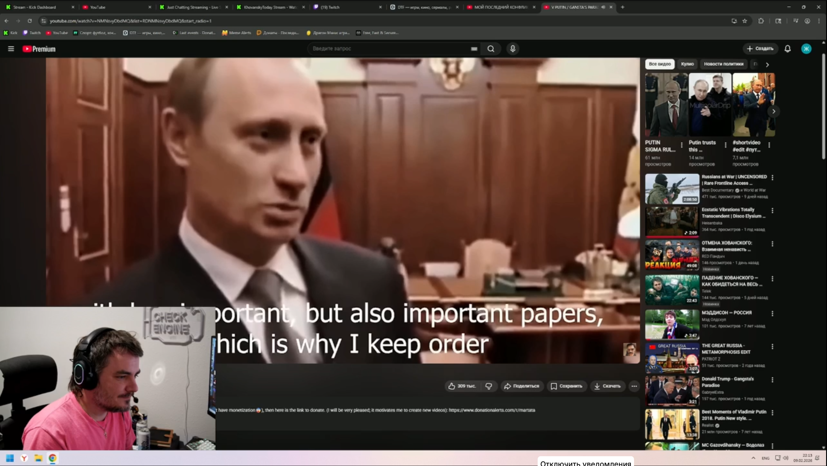Show next Shorts with the shelf arrow

tap(774, 111)
